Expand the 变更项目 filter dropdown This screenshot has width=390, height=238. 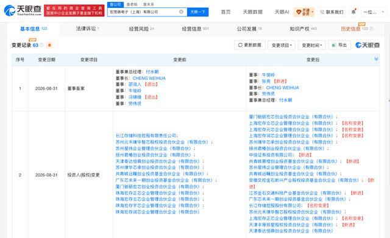point(282,45)
